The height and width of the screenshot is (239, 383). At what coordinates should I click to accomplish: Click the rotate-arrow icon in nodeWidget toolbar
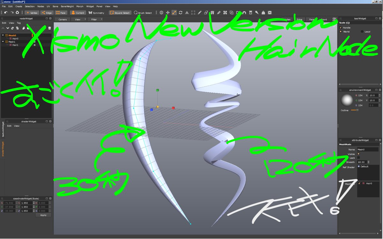tap(12, 28)
